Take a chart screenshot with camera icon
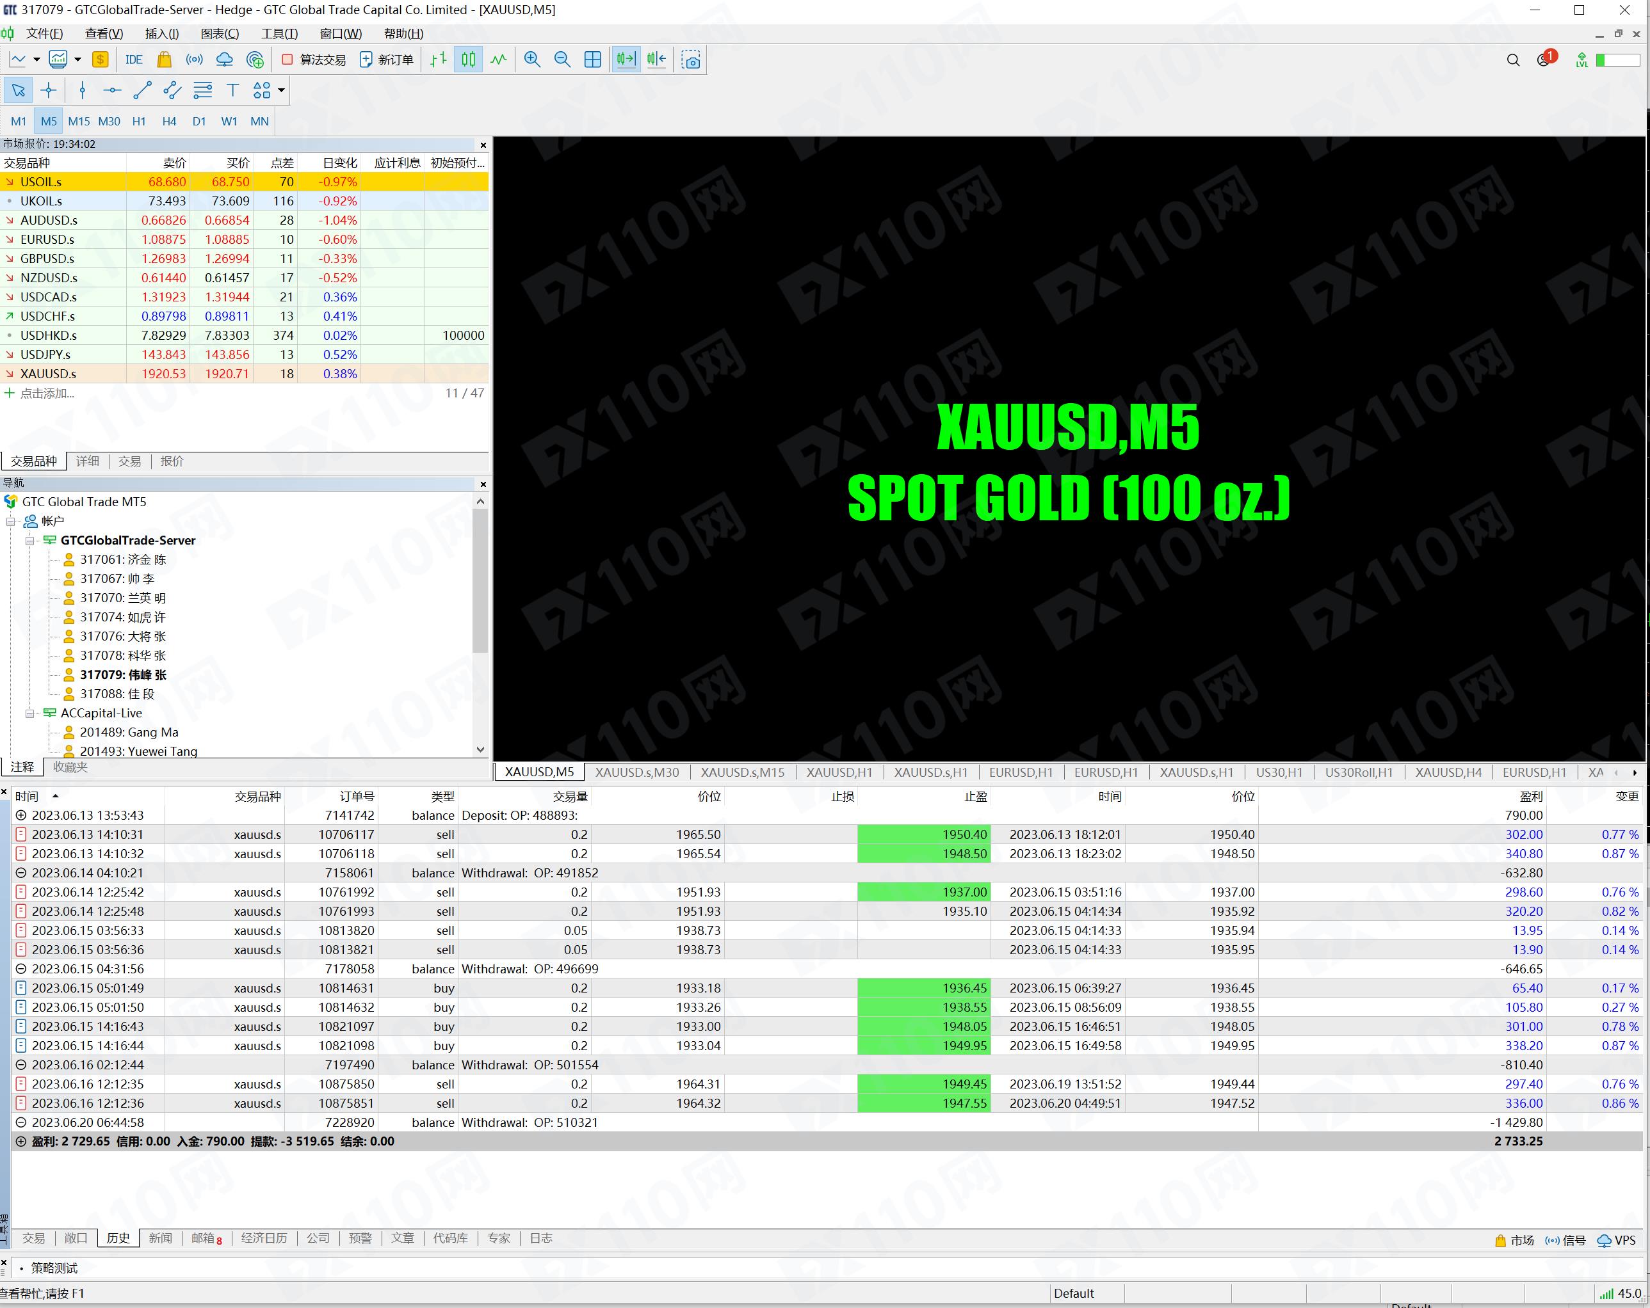This screenshot has width=1650, height=1308. tap(690, 60)
